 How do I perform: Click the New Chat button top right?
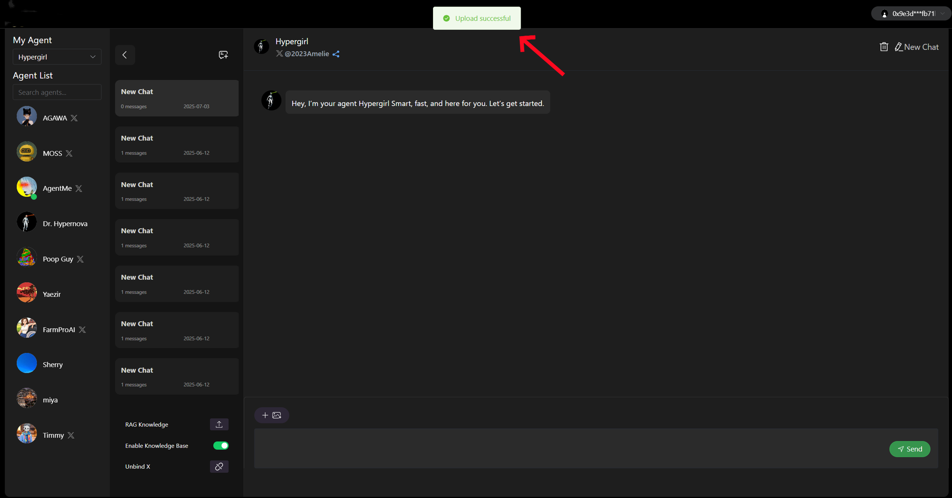click(917, 47)
